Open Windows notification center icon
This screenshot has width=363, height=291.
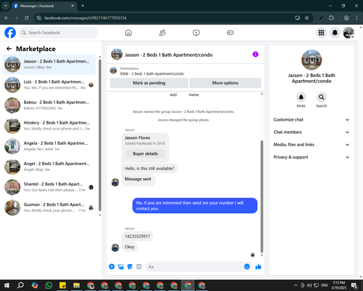[x=354, y=285]
